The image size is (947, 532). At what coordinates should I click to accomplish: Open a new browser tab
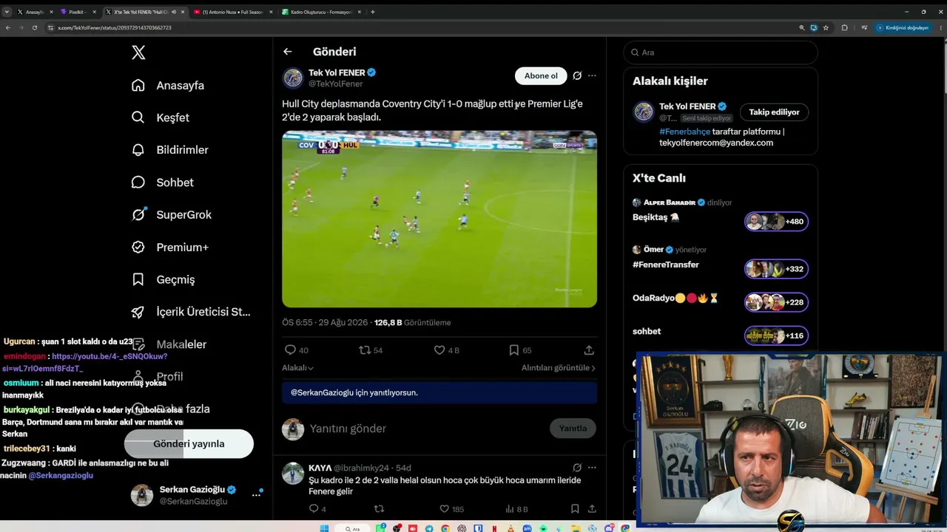pyautogui.click(x=372, y=12)
